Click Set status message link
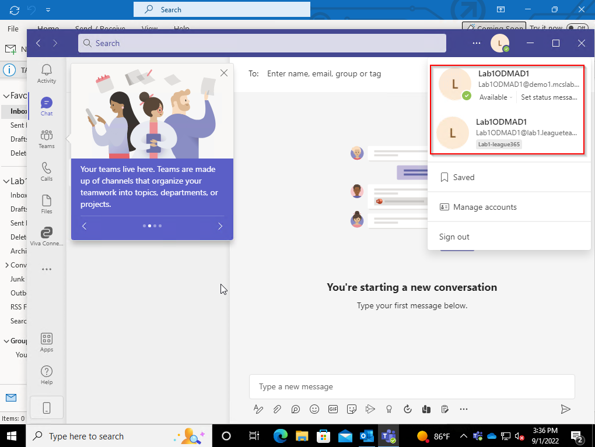 pyautogui.click(x=549, y=97)
